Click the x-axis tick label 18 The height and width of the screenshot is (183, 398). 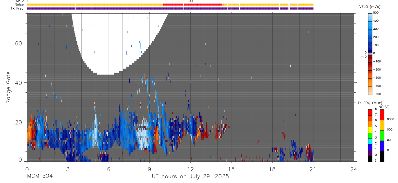coord(272,169)
